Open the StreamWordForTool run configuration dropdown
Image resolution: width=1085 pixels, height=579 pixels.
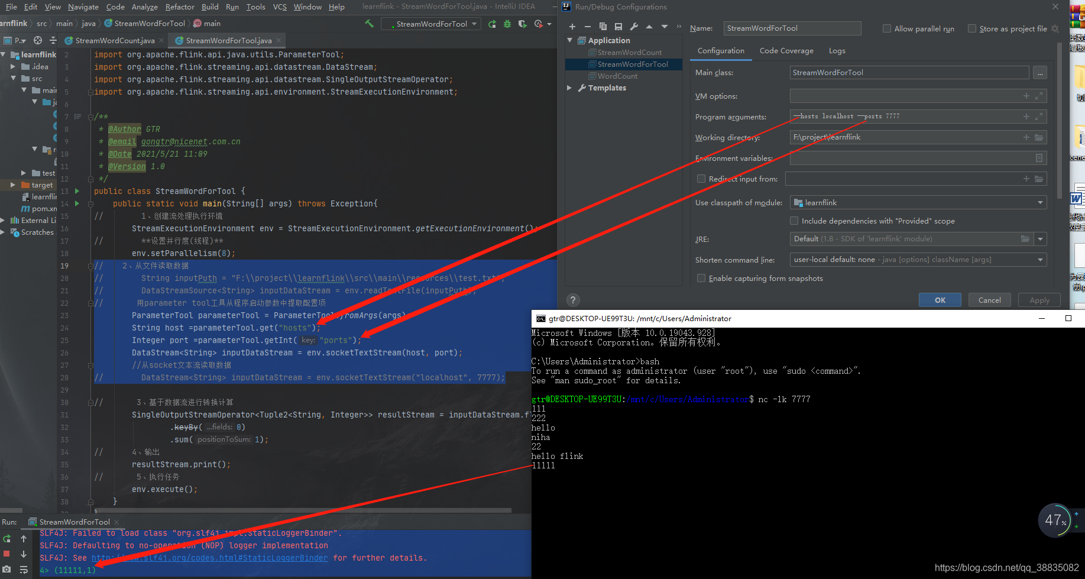(x=430, y=24)
